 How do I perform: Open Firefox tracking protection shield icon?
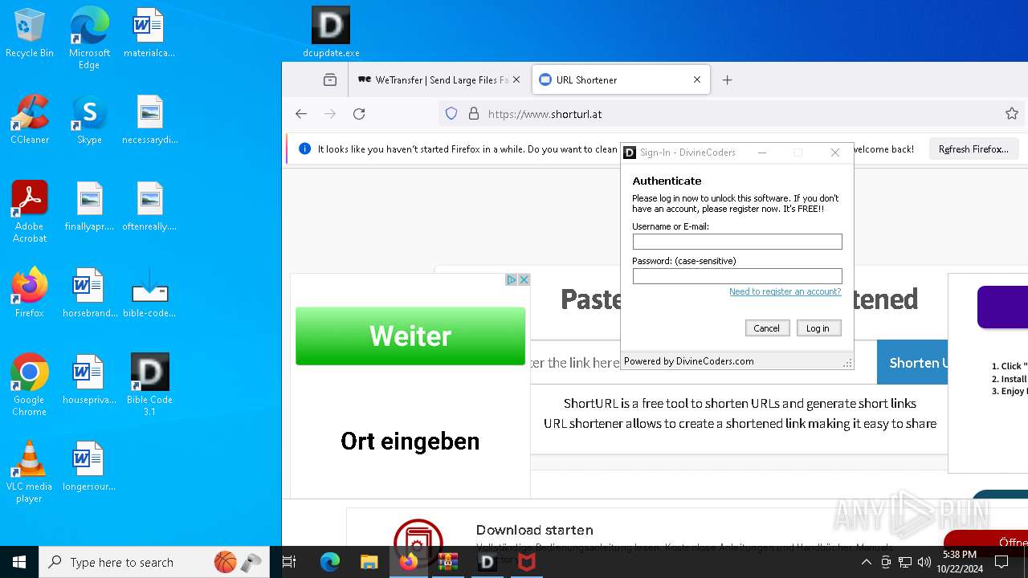(x=451, y=114)
